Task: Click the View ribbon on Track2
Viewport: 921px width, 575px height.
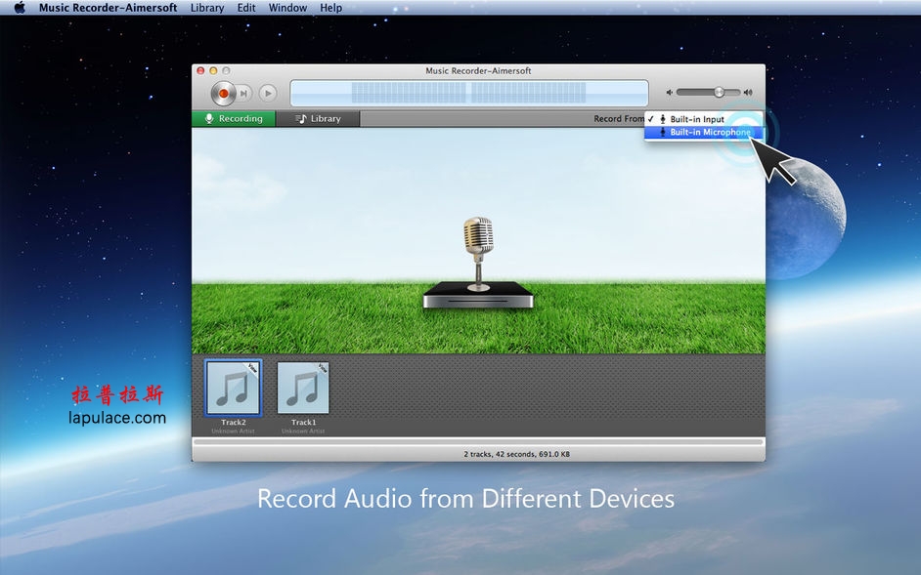Action: pos(252,368)
